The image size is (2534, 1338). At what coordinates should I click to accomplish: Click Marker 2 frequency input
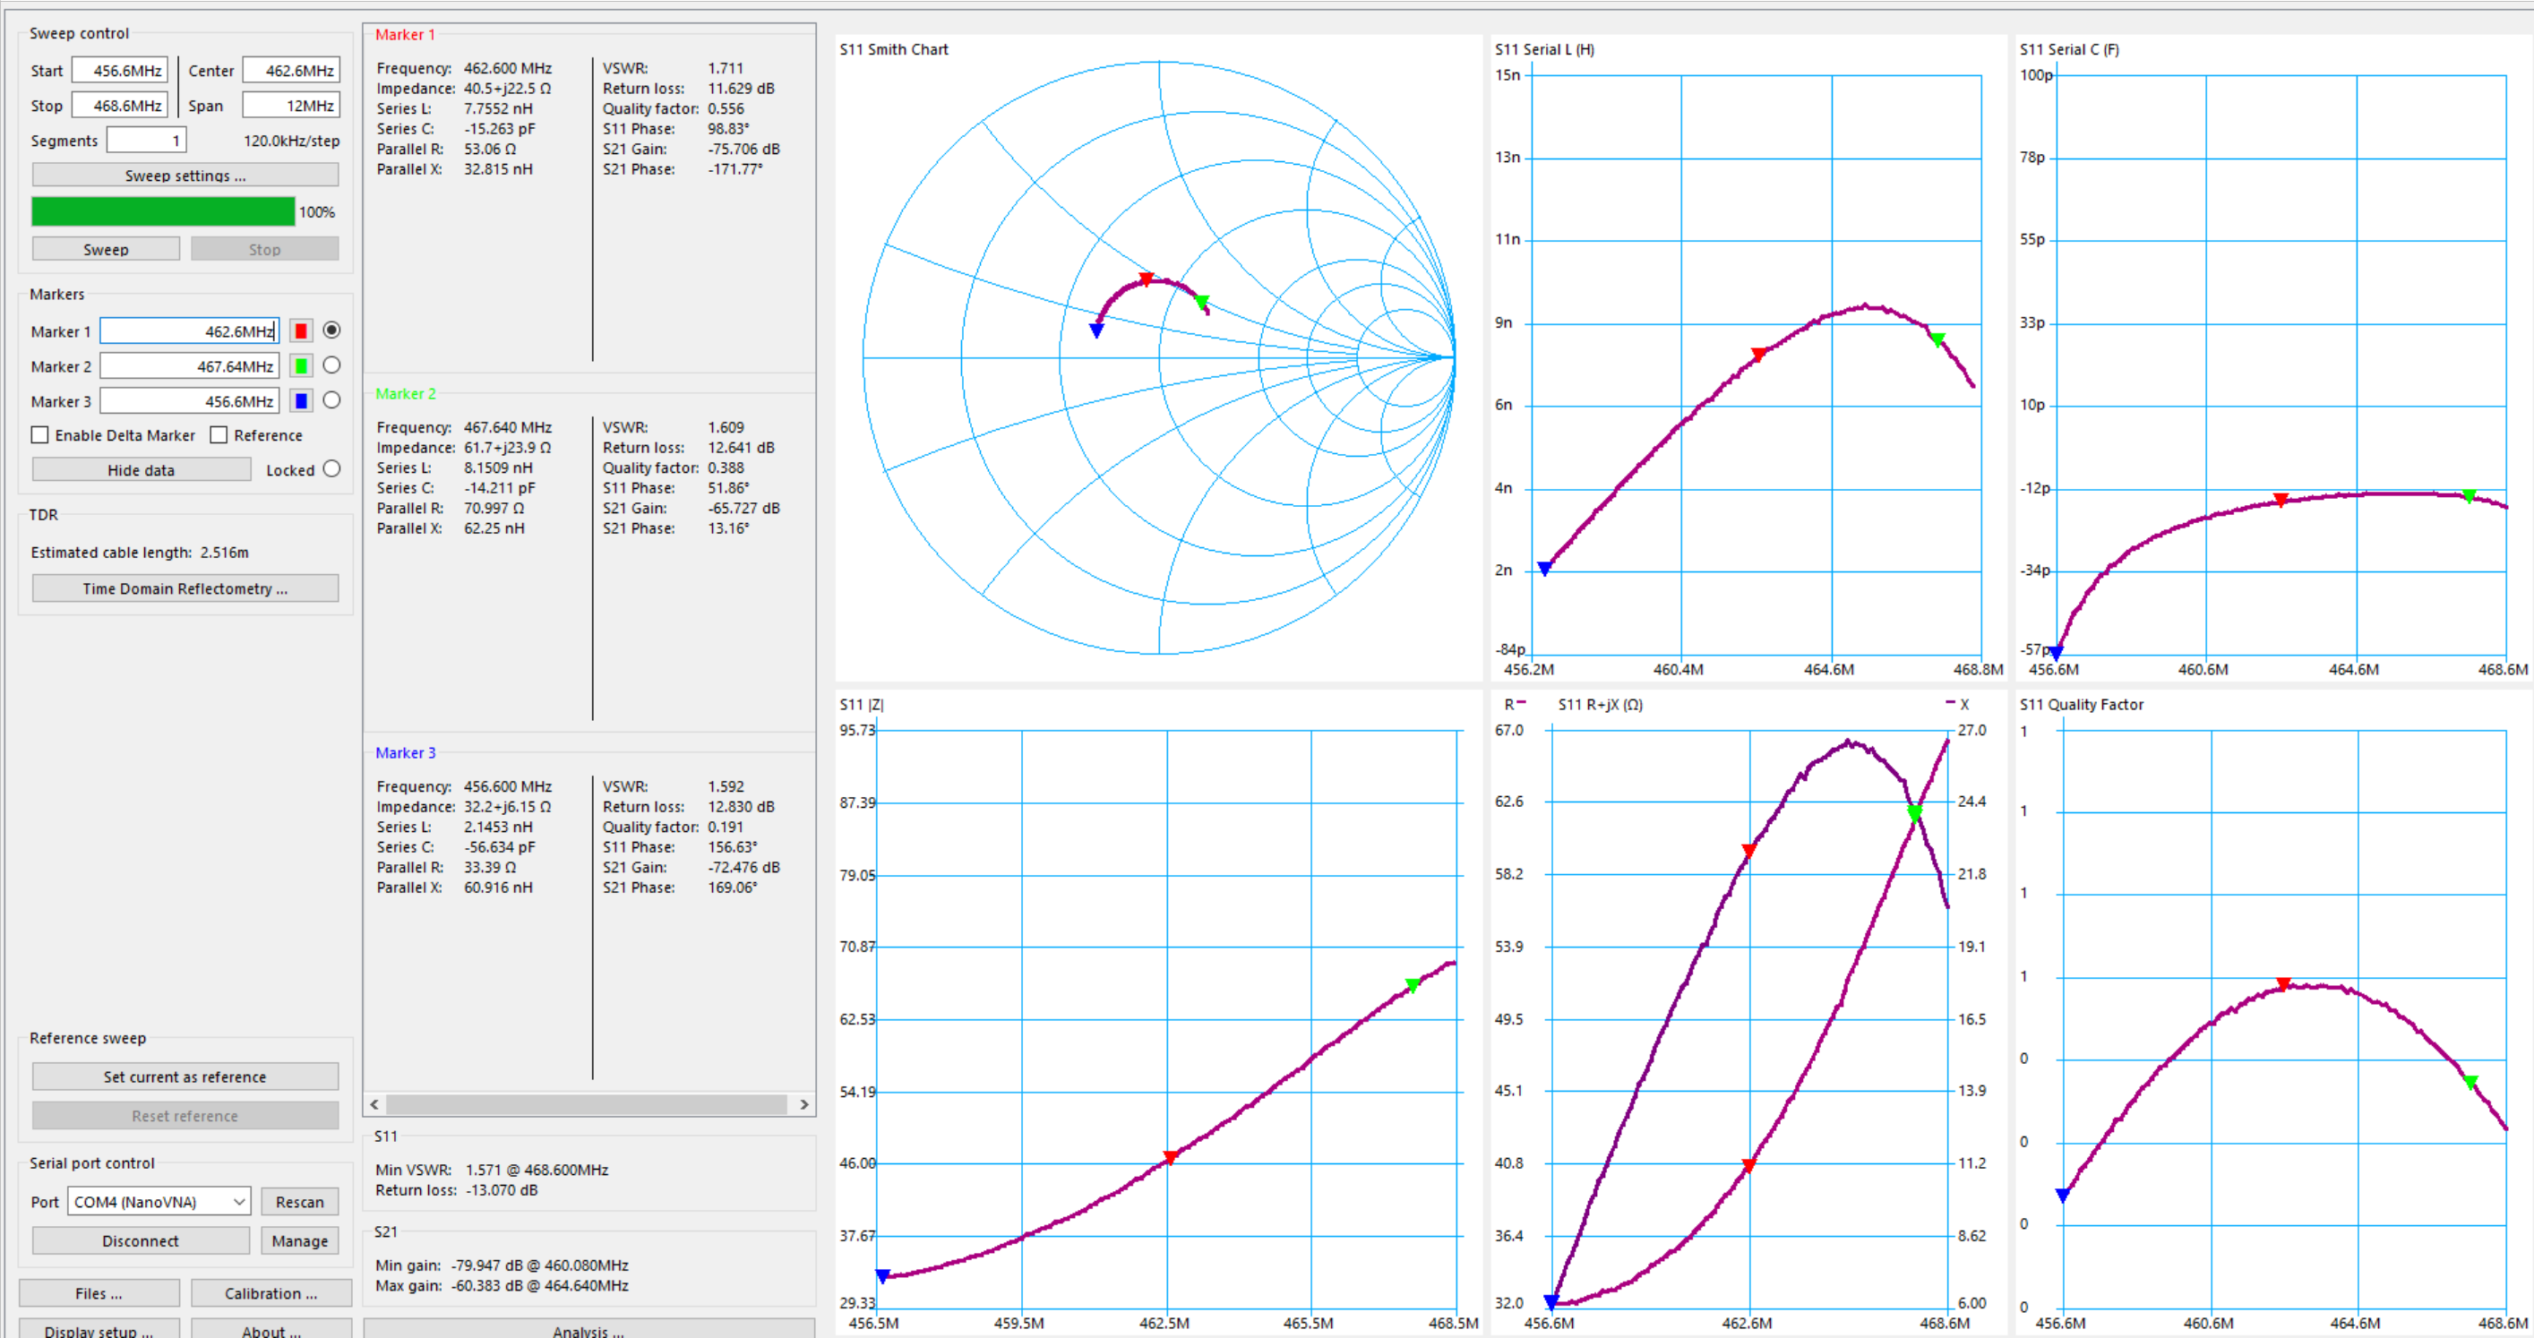190,366
